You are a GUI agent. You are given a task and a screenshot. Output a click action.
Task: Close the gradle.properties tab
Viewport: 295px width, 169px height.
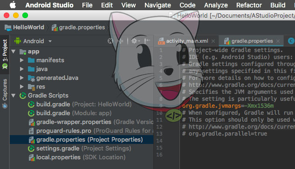pos(278,41)
